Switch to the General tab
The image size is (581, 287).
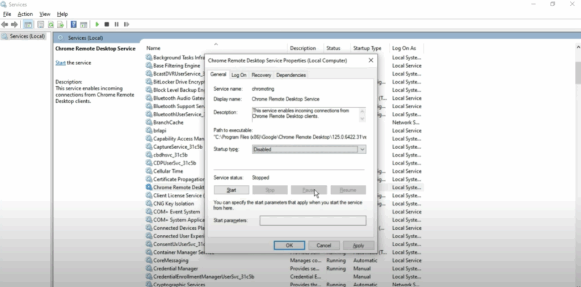tap(218, 74)
